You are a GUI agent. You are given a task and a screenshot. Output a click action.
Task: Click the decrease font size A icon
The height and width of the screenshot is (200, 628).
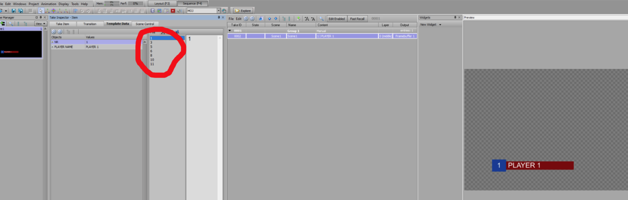click(x=313, y=18)
